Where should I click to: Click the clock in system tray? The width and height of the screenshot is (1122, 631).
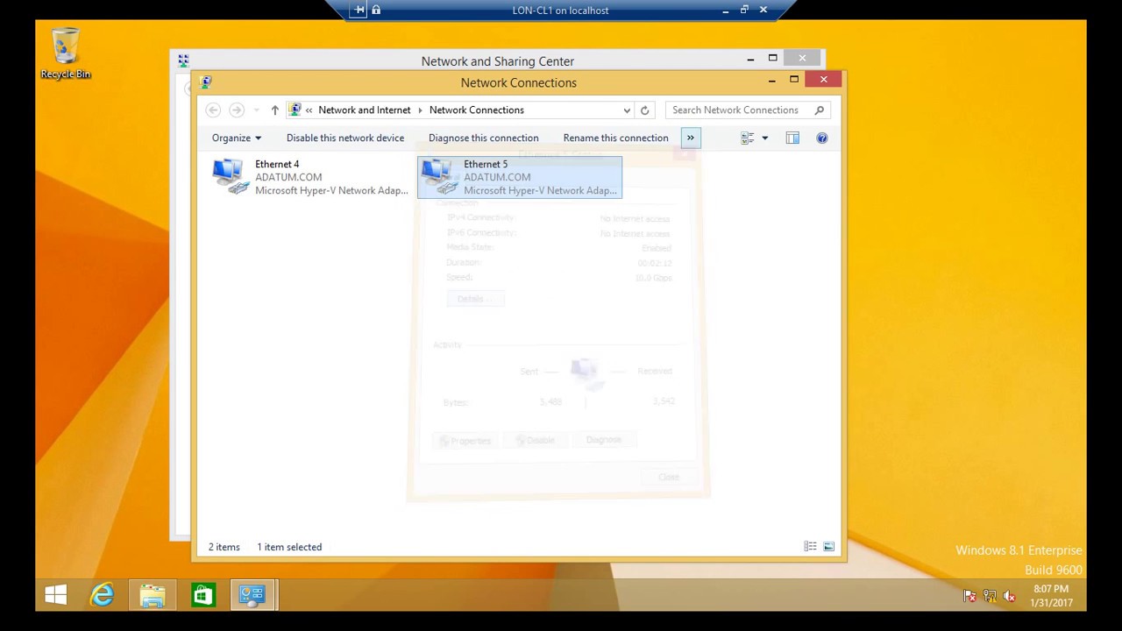coord(1052,596)
